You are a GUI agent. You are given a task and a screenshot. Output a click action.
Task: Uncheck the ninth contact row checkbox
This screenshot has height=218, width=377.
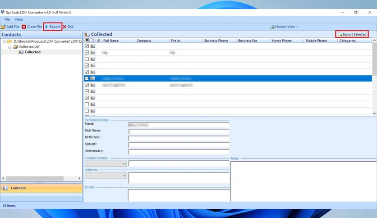[x=87, y=98]
